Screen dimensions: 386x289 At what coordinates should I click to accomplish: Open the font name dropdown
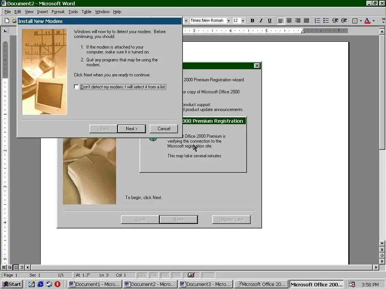228,21
